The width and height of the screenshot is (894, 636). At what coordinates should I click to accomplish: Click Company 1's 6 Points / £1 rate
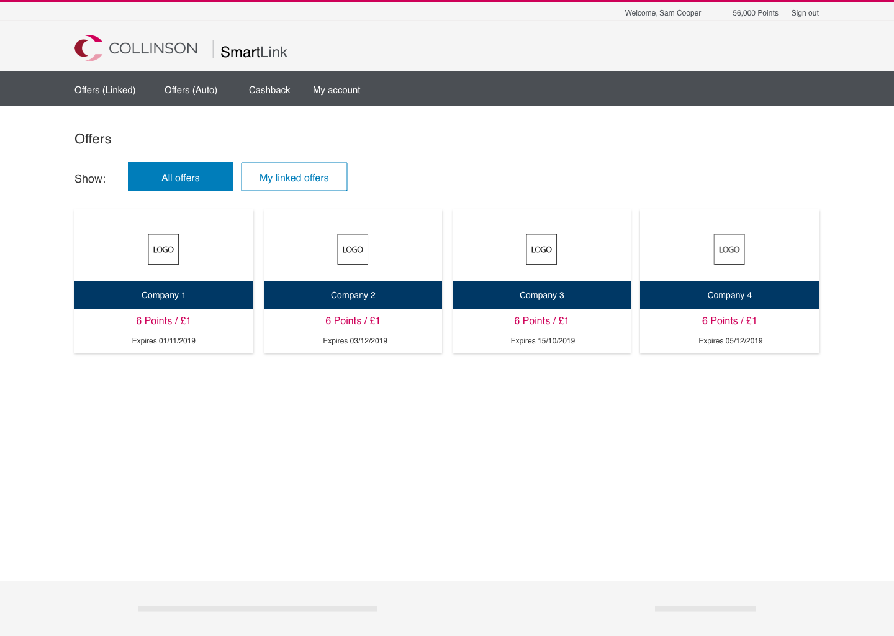164,321
